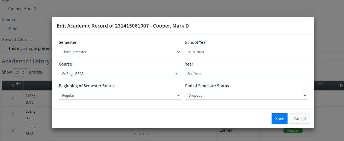Open the Beginning of Semester Status dropdown

point(120,95)
